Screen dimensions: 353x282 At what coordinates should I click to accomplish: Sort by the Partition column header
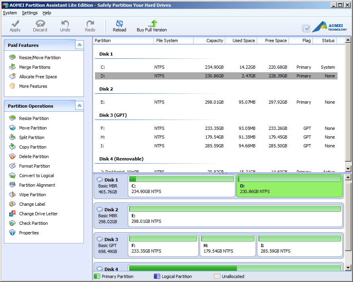pyautogui.click(x=123, y=41)
